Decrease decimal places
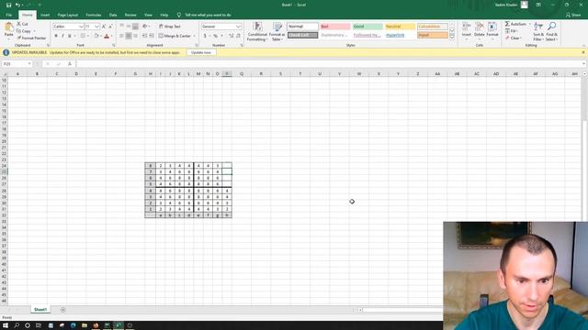Screen dimensions: 588x330 click(238, 36)
